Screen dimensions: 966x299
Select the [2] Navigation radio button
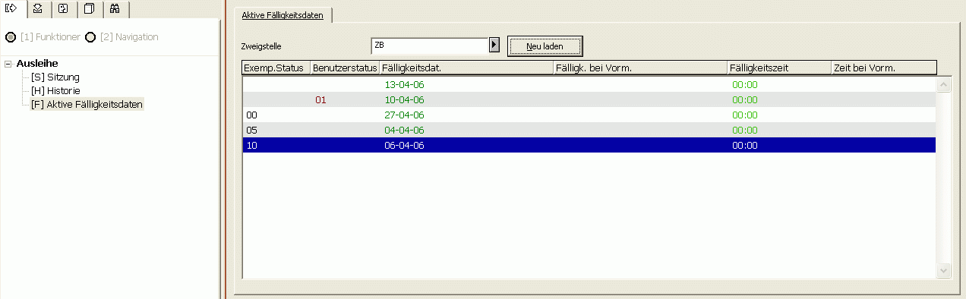click(90, 37)
